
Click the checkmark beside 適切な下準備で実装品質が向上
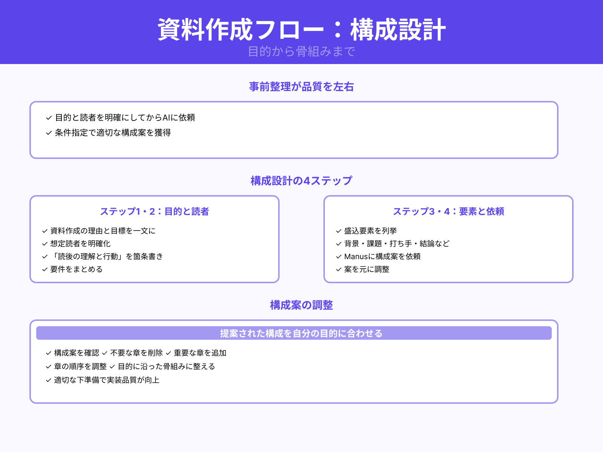click(48, 380)
